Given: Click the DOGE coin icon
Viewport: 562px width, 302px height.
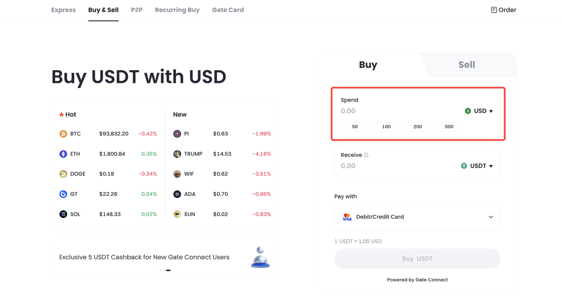Looking at the screenshot, I should [63, 174].
